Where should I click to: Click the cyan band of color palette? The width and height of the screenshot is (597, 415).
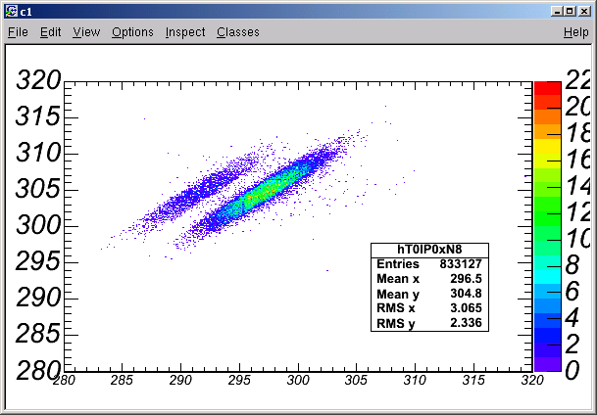(548, 277)
